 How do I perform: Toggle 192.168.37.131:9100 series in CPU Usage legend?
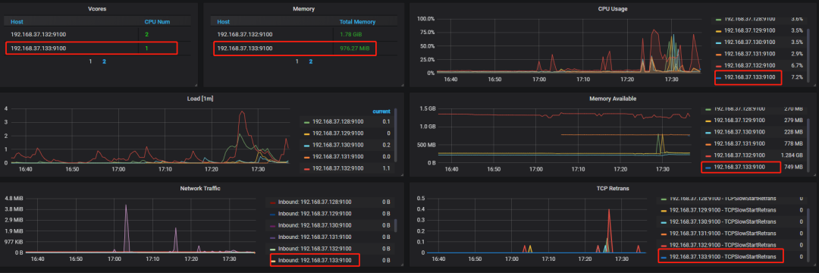(x=749, y=54)
